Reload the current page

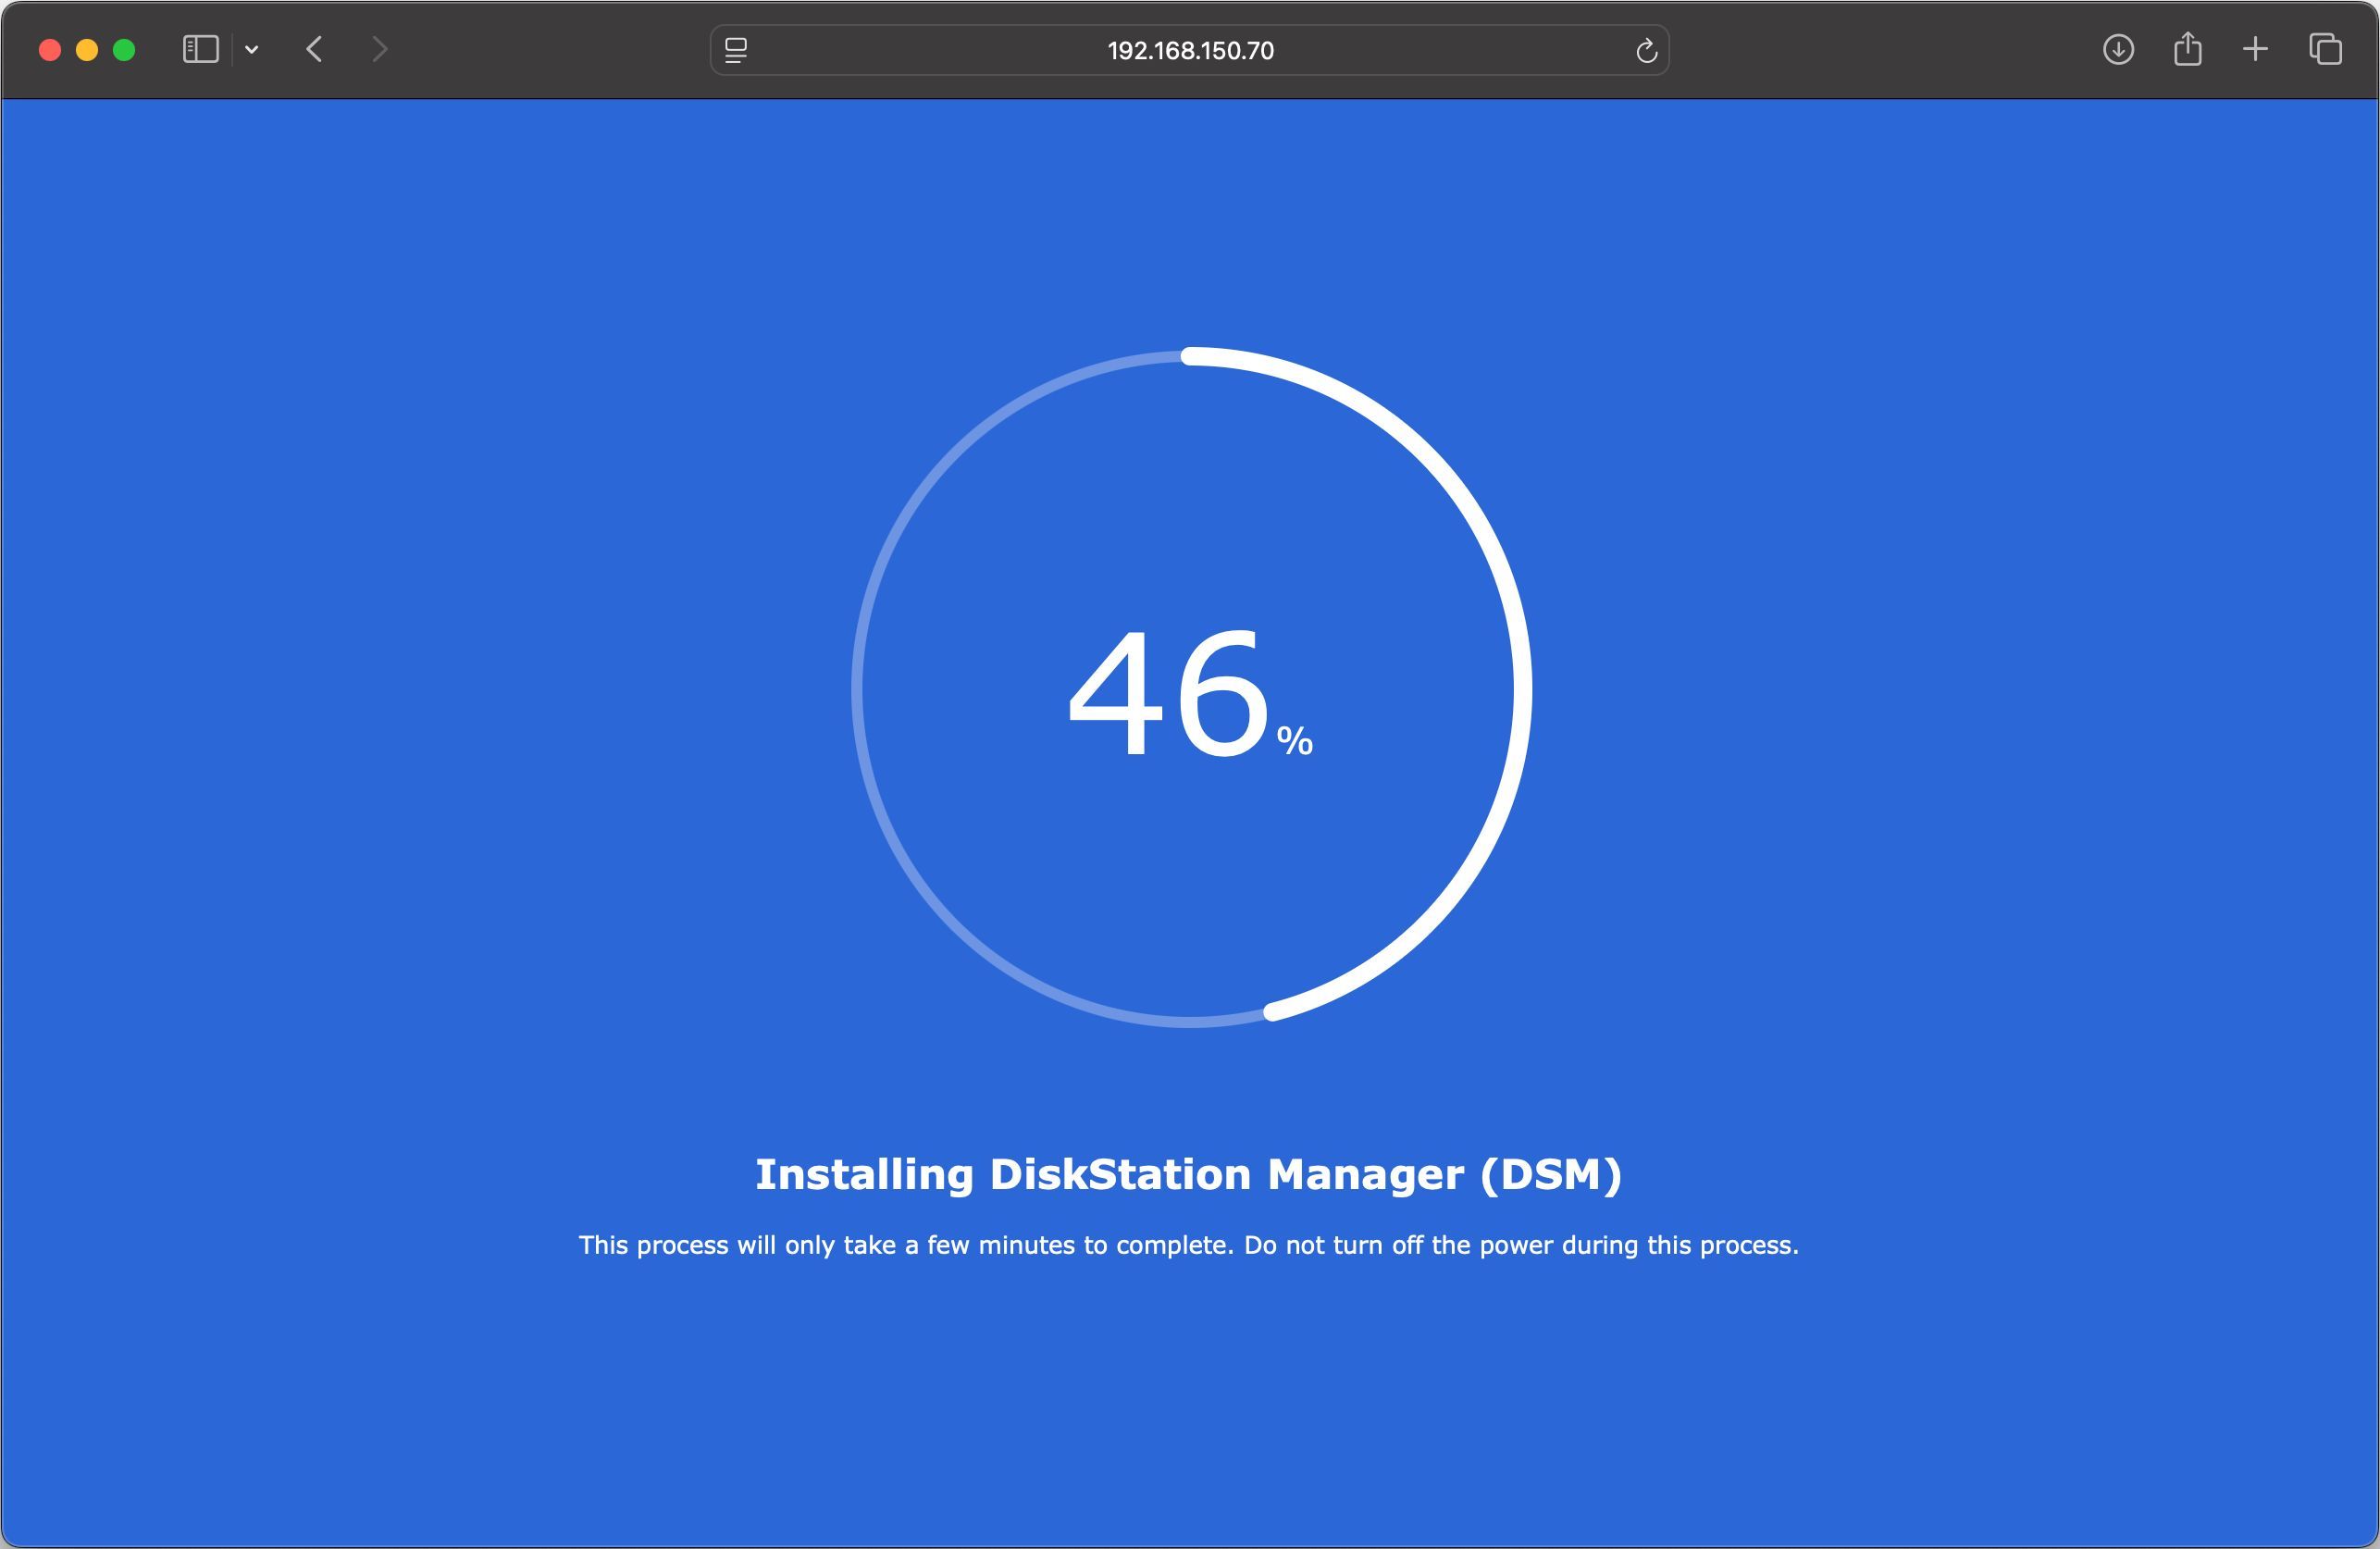[1646, 50]
